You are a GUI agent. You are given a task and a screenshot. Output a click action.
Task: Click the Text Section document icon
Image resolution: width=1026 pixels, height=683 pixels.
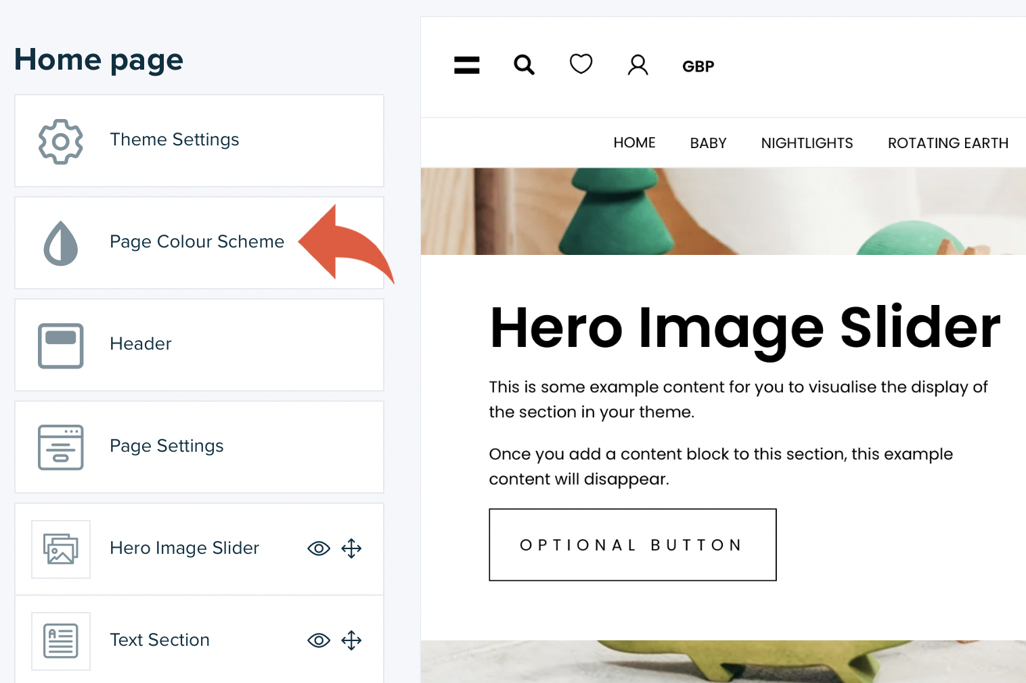[x=61, y=641]
